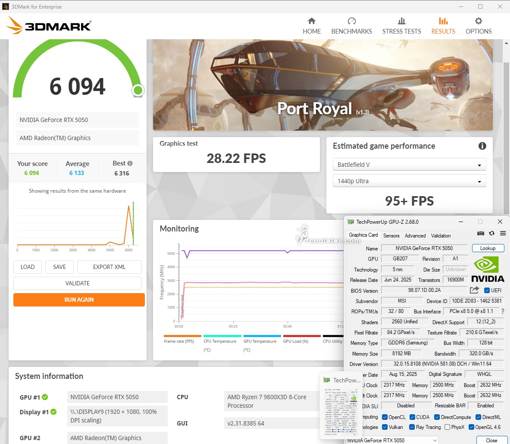
Task: Click the info icon beside Estimated game performance
Action: (482, 146)
